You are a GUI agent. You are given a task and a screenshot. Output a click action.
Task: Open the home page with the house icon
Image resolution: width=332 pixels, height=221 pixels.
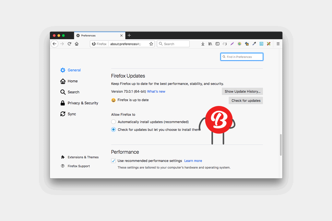77,44
